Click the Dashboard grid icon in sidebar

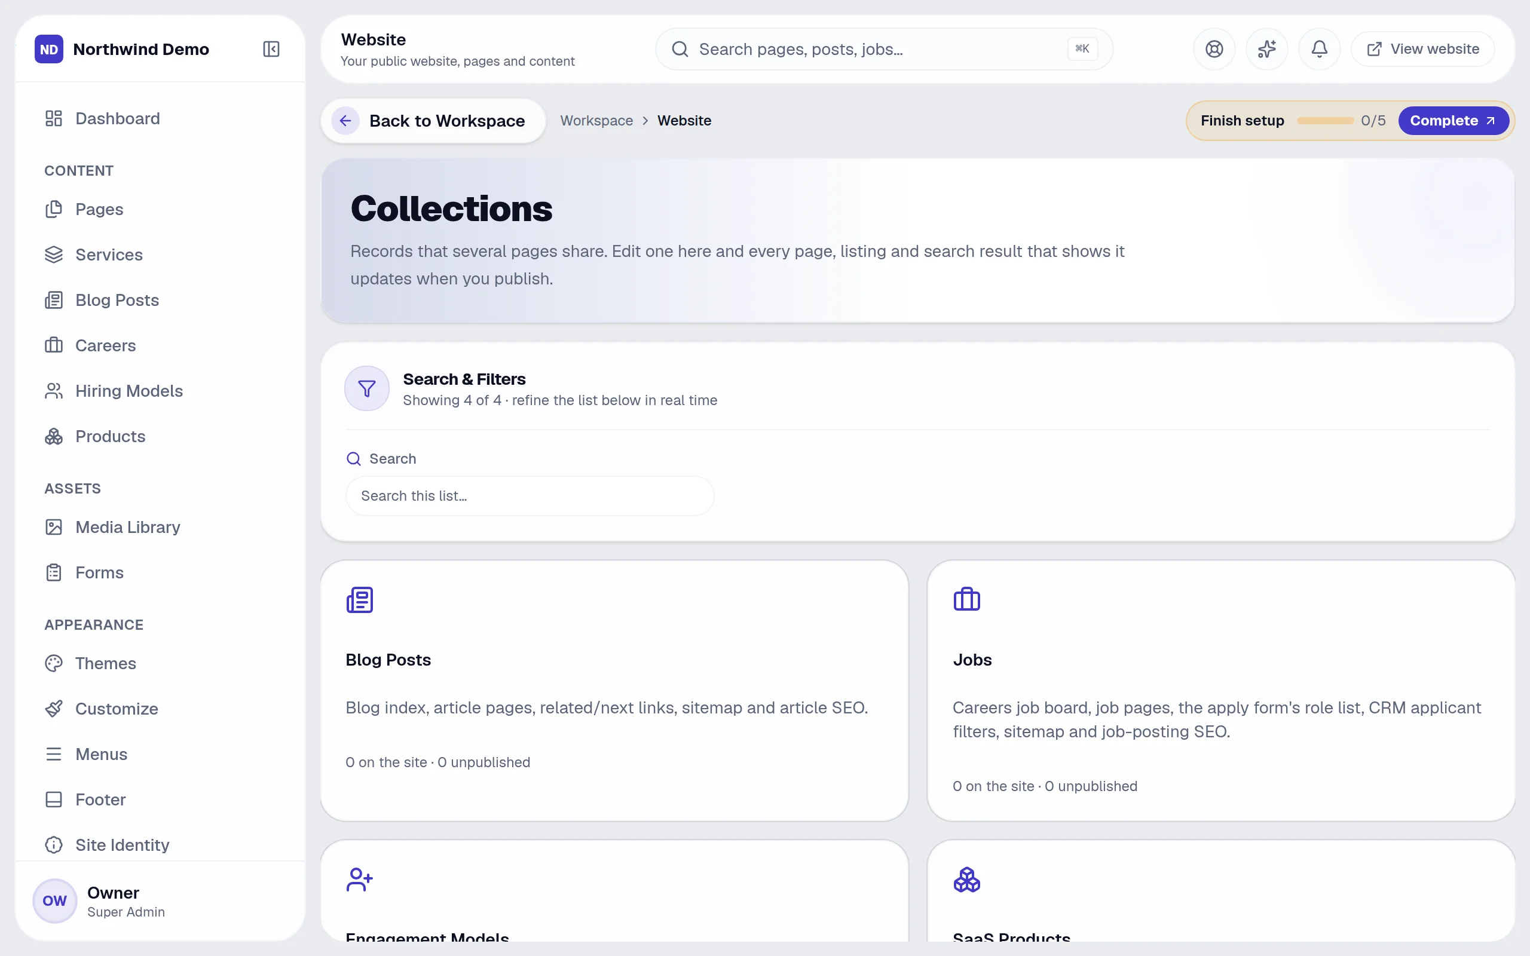tap(54, 119)
